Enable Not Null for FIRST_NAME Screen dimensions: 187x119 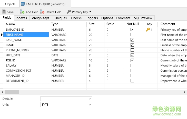pos(132,35)
